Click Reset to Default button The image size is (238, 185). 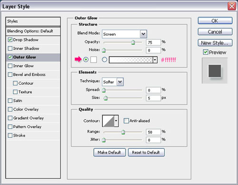tap(146, 152)
